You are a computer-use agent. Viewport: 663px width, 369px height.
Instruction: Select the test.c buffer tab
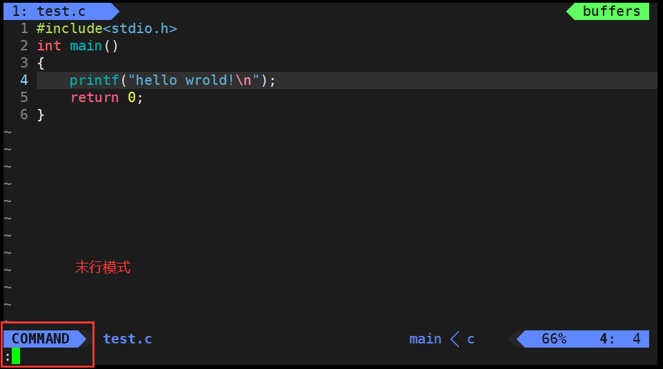61,12
